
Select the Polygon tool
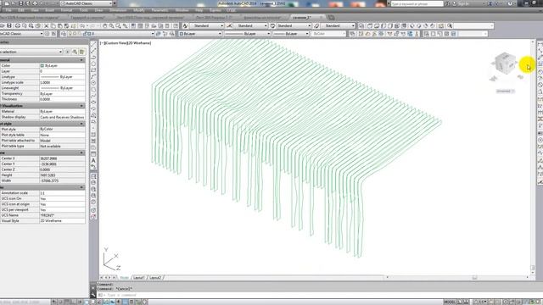pos(93,64)
